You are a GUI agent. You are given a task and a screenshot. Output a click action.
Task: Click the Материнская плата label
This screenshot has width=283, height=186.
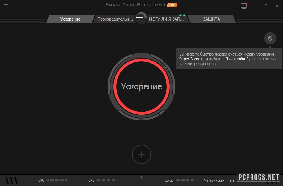click(x=219, y=180)
